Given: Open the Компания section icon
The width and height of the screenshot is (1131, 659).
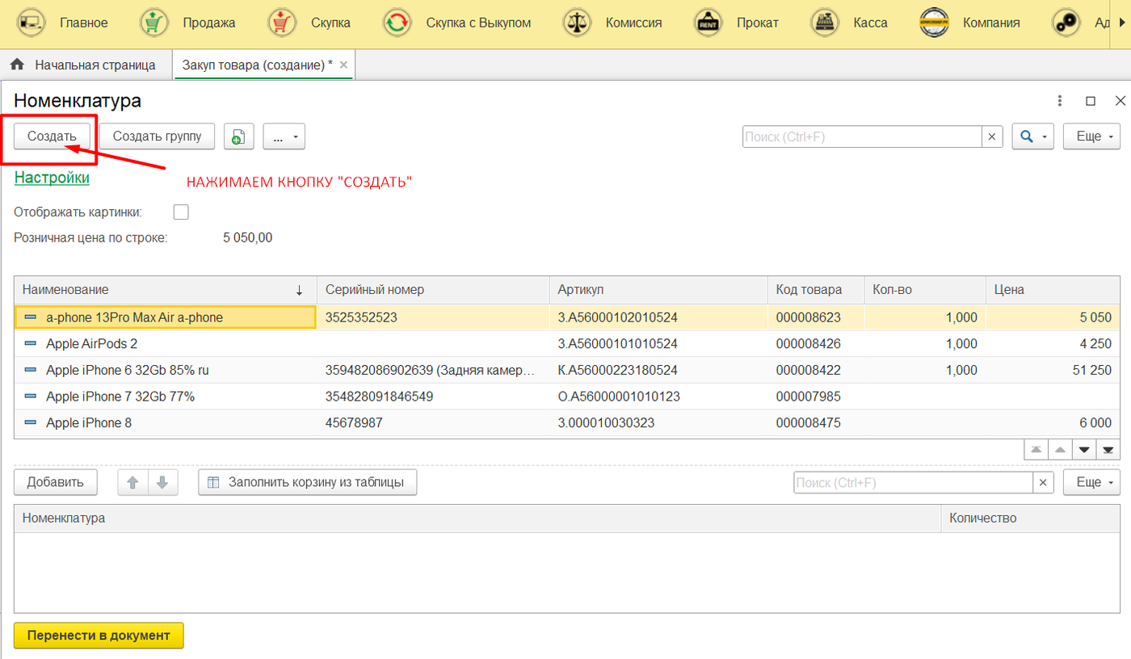Looking at the screenshot, I should (x=934, y=23).
